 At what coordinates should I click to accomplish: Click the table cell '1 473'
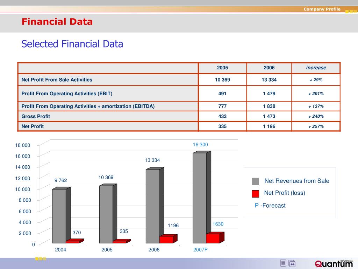[x=269, y=116]
